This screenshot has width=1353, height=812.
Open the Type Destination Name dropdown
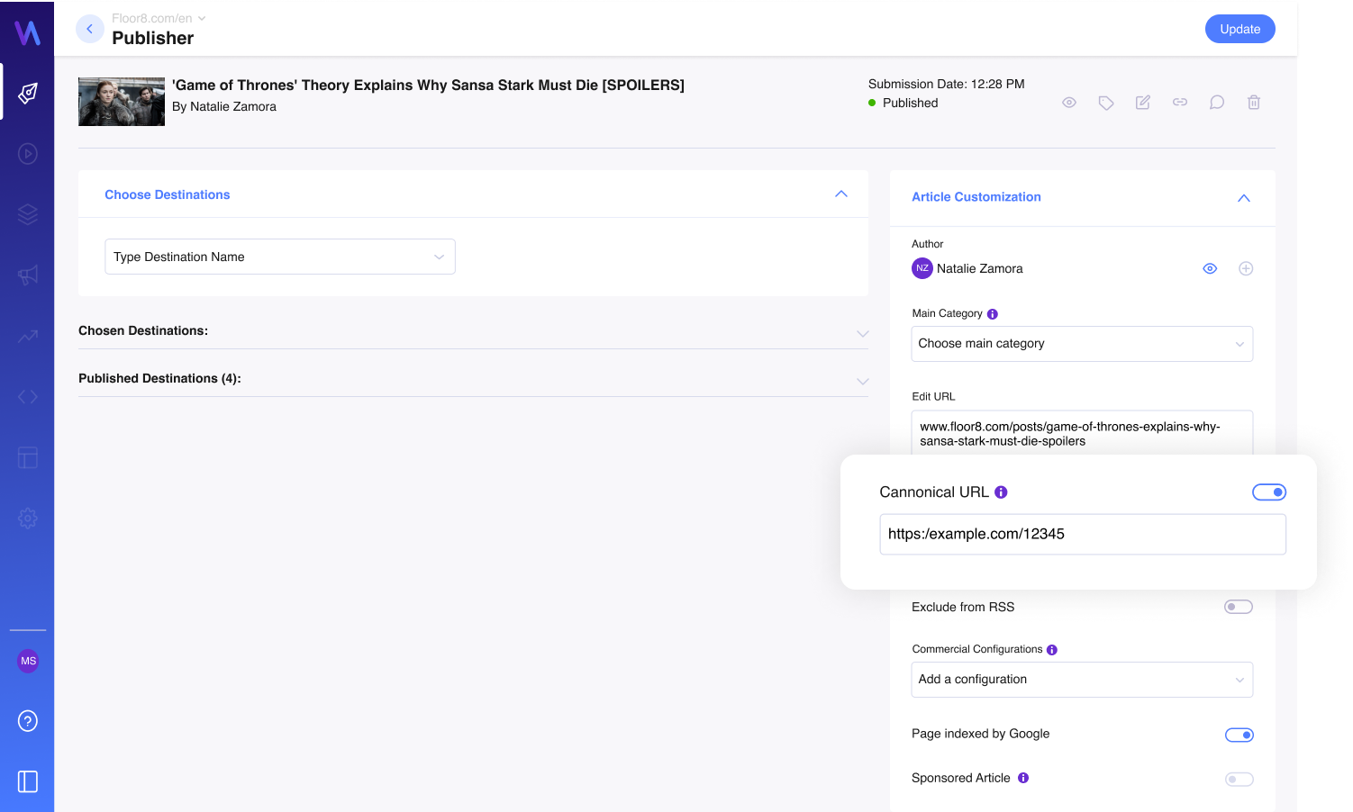[280, 257]
